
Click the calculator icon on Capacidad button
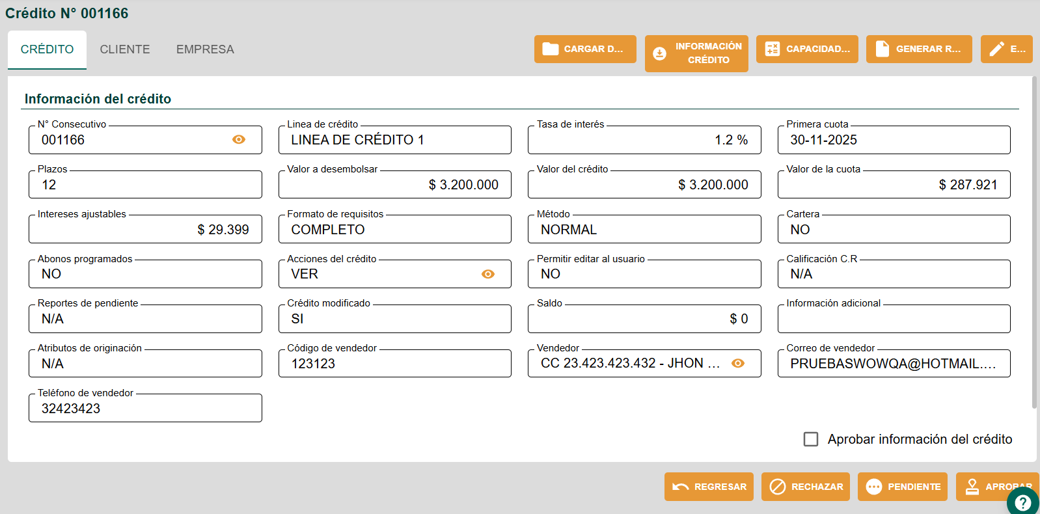pos(772,49)
